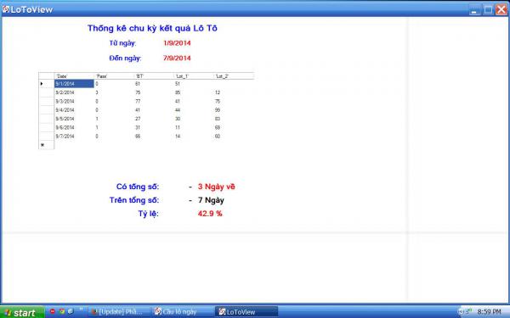
Task: Launch Chrome from the quick launch bar
Action: (62, 311)
